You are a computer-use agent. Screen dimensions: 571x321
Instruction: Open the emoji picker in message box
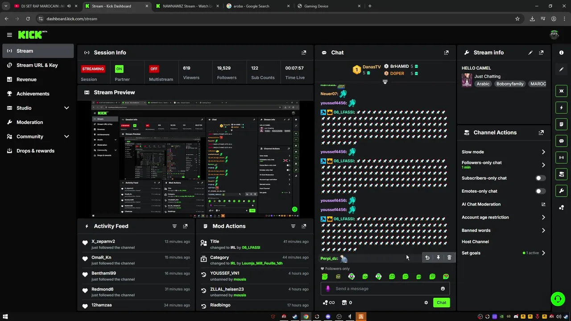point(443,288)
